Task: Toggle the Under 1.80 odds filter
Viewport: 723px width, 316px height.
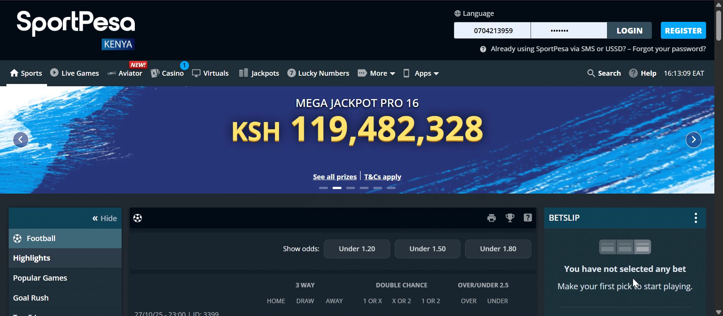Action: 498,249
